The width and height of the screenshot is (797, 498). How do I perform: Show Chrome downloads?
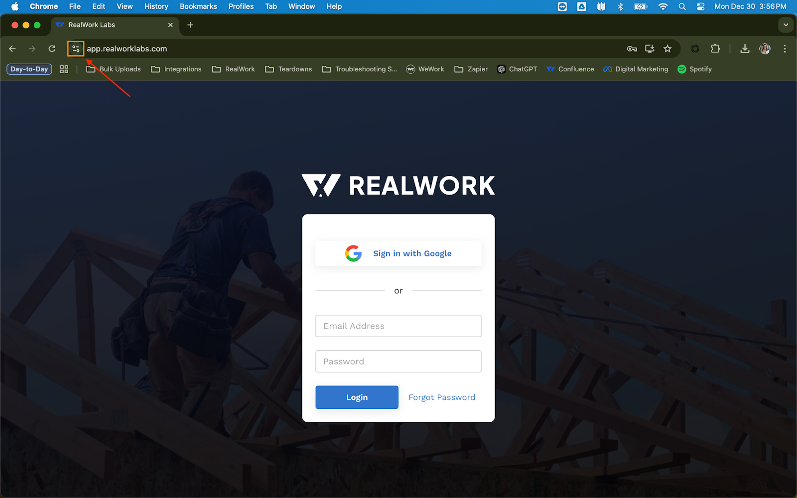tap(745, 49)
